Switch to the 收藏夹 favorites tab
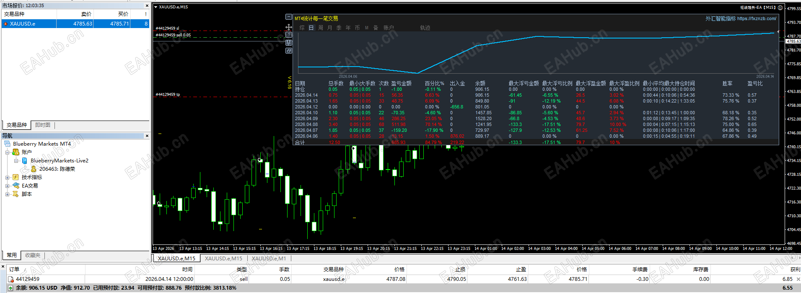Viewport: 801px width, 293px height. coord(33,255)
